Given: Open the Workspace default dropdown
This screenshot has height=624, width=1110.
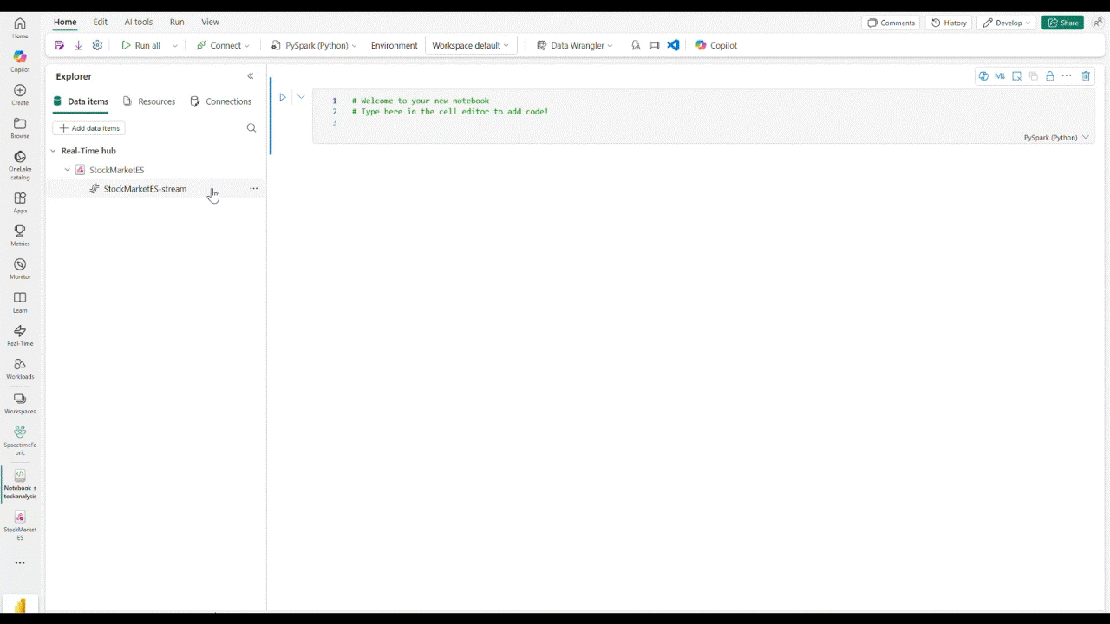Looking at the screenshot, I should tap(469, 45).
